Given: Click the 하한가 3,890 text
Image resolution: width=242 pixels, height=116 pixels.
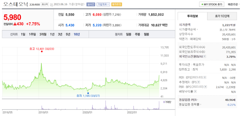Looking at the screenshot, I should coord(112,25).
